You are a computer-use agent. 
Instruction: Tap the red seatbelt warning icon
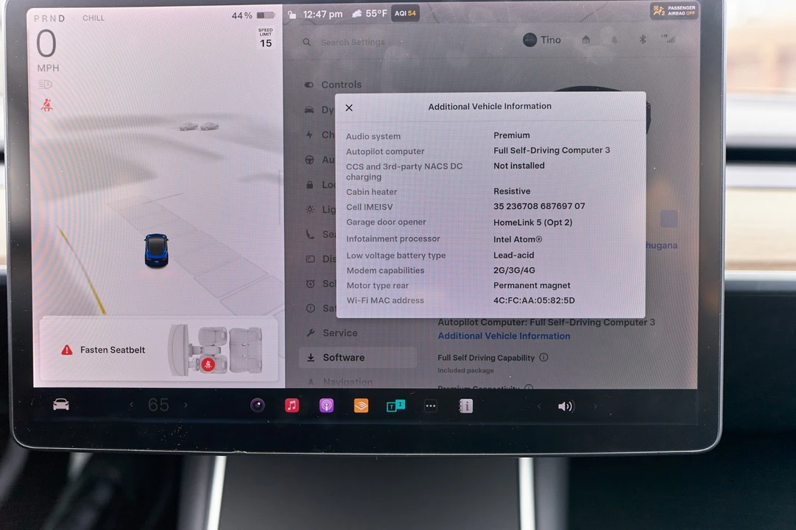(46, 105)
